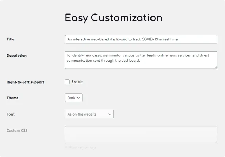Screen dimensions: 225x157
Task: Click the Custom CSS text area
Action: [x=141, y=135]
